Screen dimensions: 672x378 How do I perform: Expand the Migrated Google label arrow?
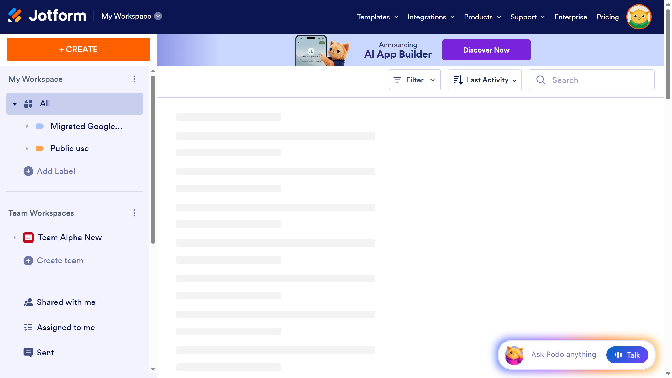[27, 127]
